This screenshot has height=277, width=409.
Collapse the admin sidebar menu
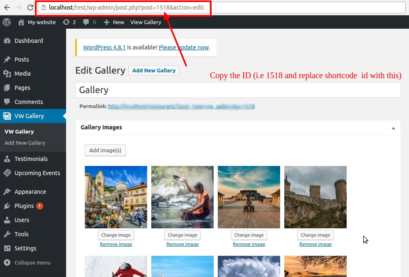pos(32,262)
